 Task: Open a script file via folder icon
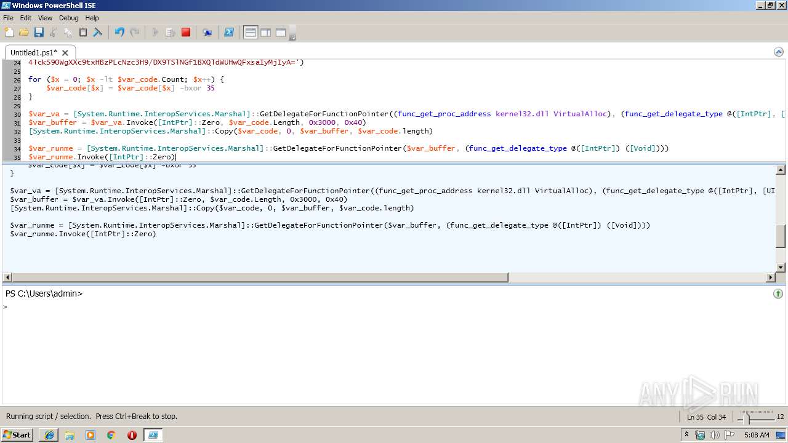23,33
